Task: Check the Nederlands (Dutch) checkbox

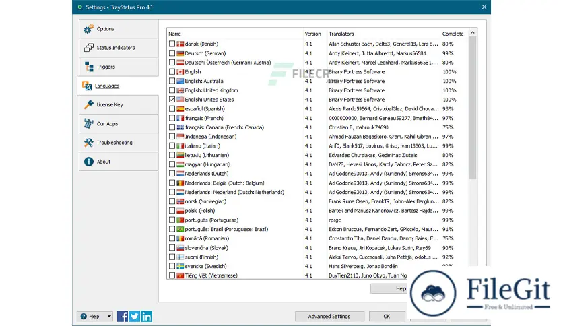Action: pos(172,174)
